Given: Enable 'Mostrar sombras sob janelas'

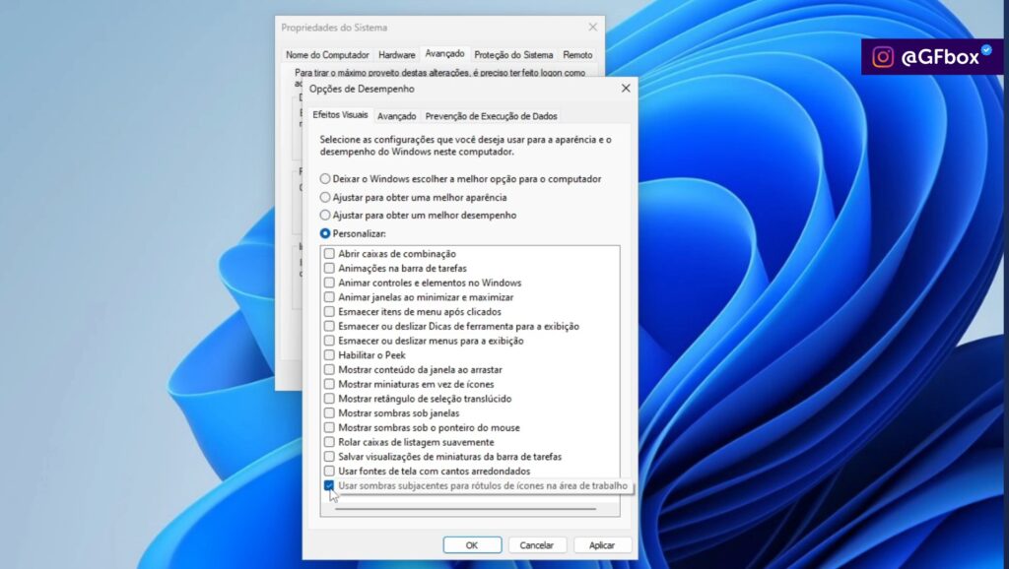Looking at the screenshot, I should pyautogui.click(x=329, y=412).
